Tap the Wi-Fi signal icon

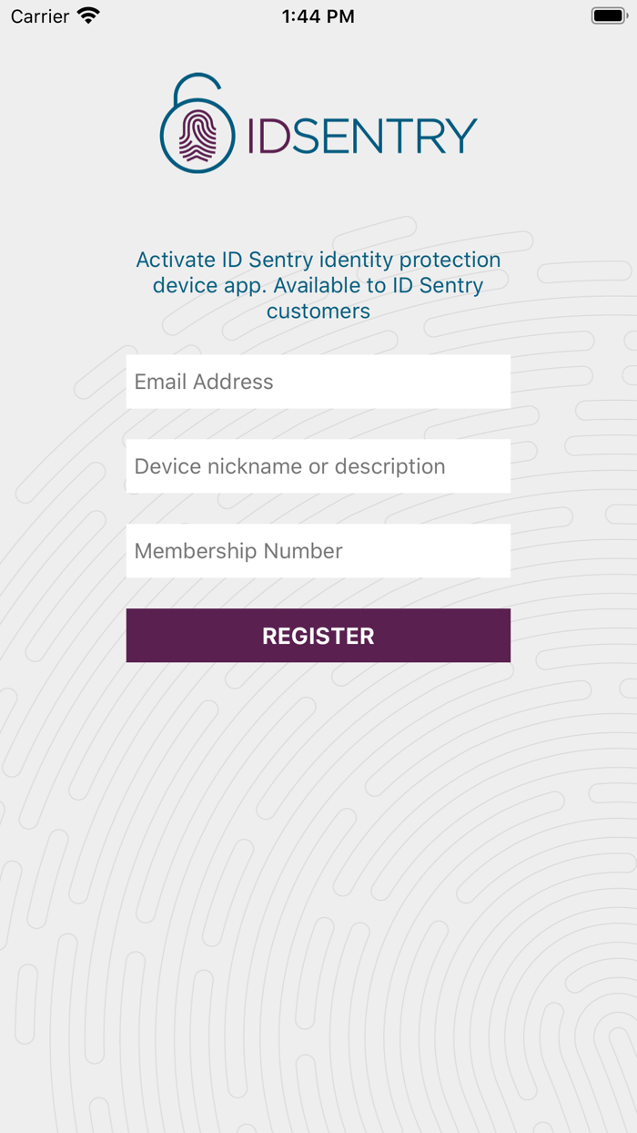tap(87, 15)
